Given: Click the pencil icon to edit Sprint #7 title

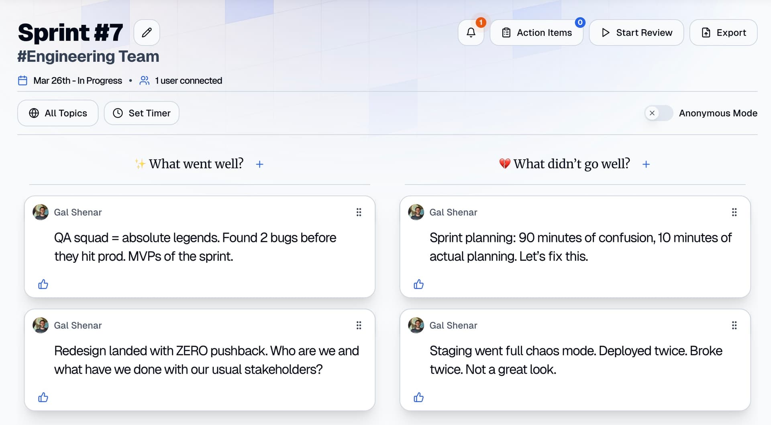Looking at the screenshot, I should coord(147,33).
